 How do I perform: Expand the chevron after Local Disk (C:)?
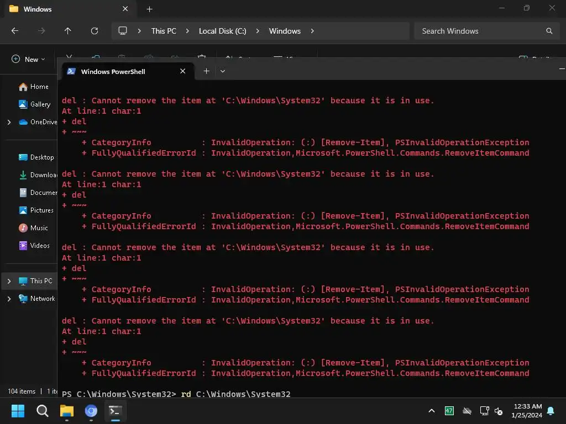pyautogui.click(x=258, y=31)
